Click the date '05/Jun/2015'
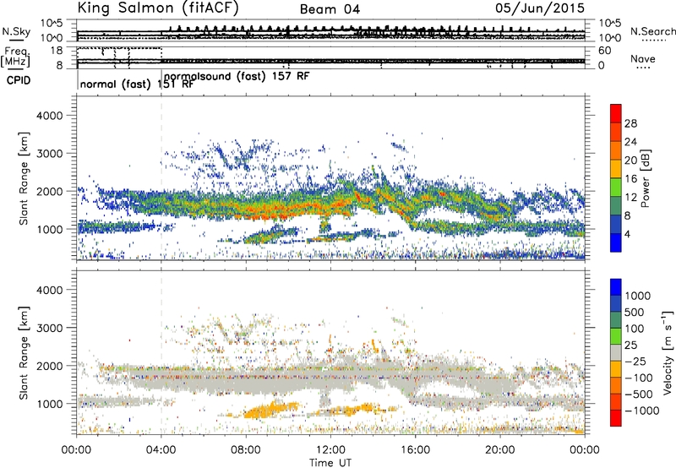This screenshot has height=468, width=676. pyautogui.click(x=540, y=8)
